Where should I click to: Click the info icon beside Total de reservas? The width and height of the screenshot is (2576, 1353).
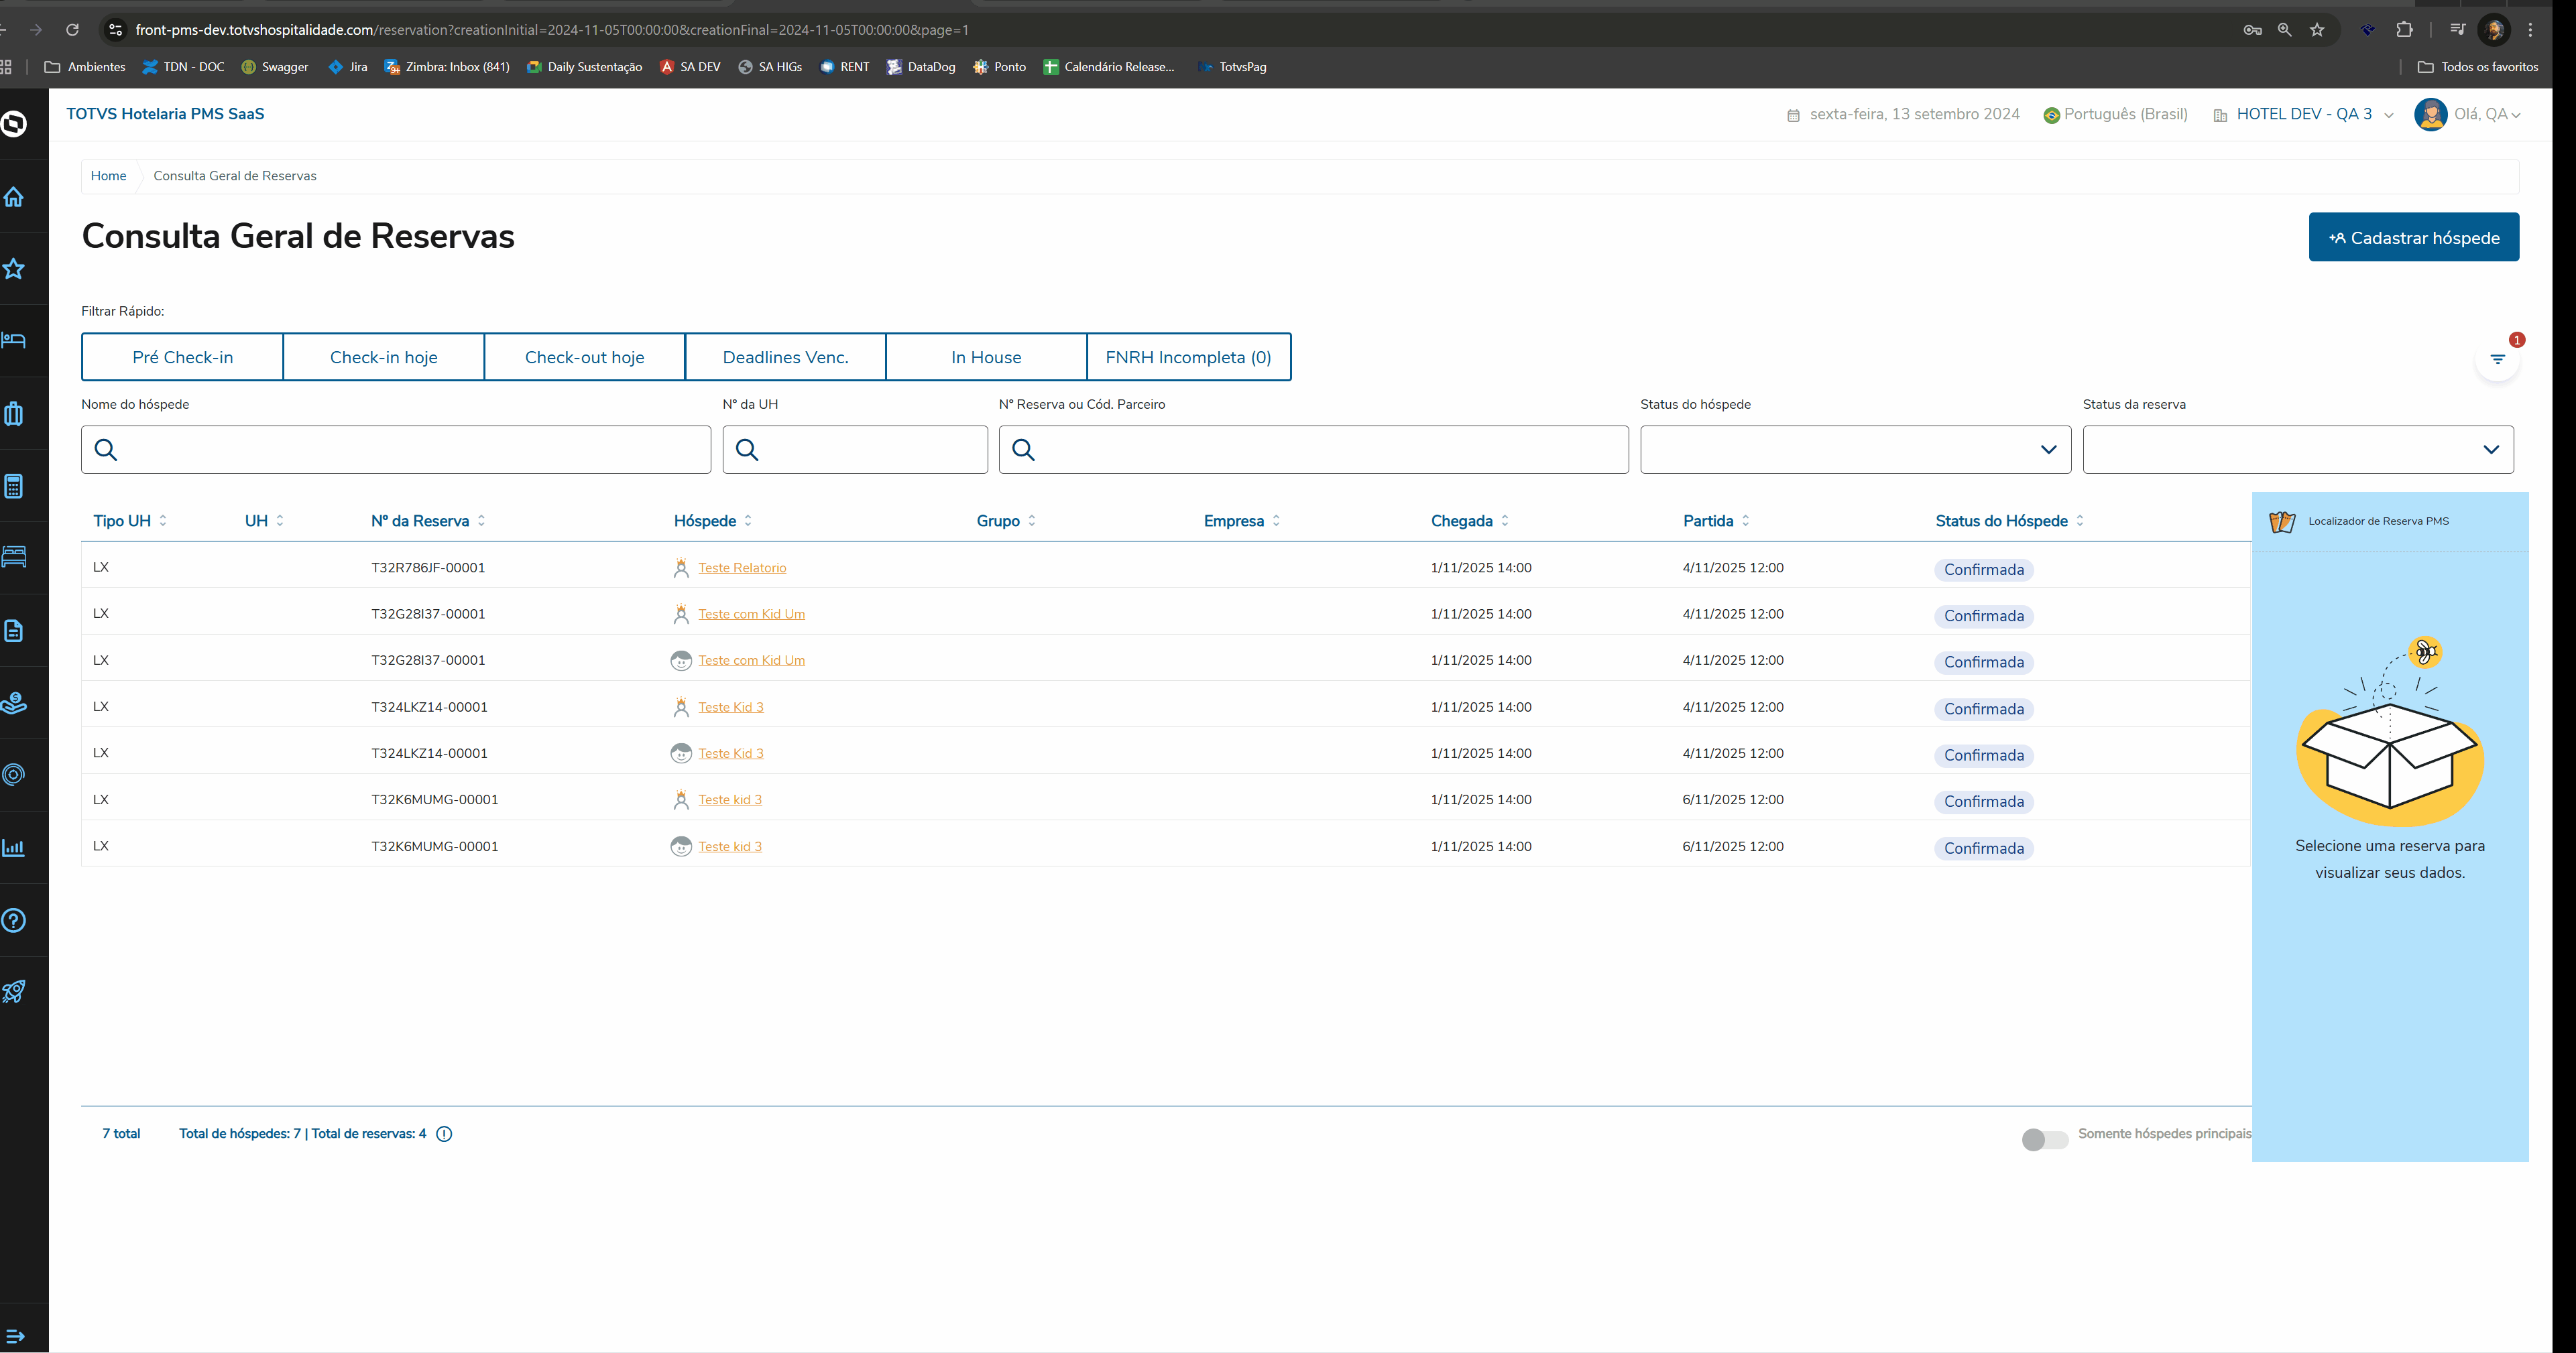tap(444, 1133)
